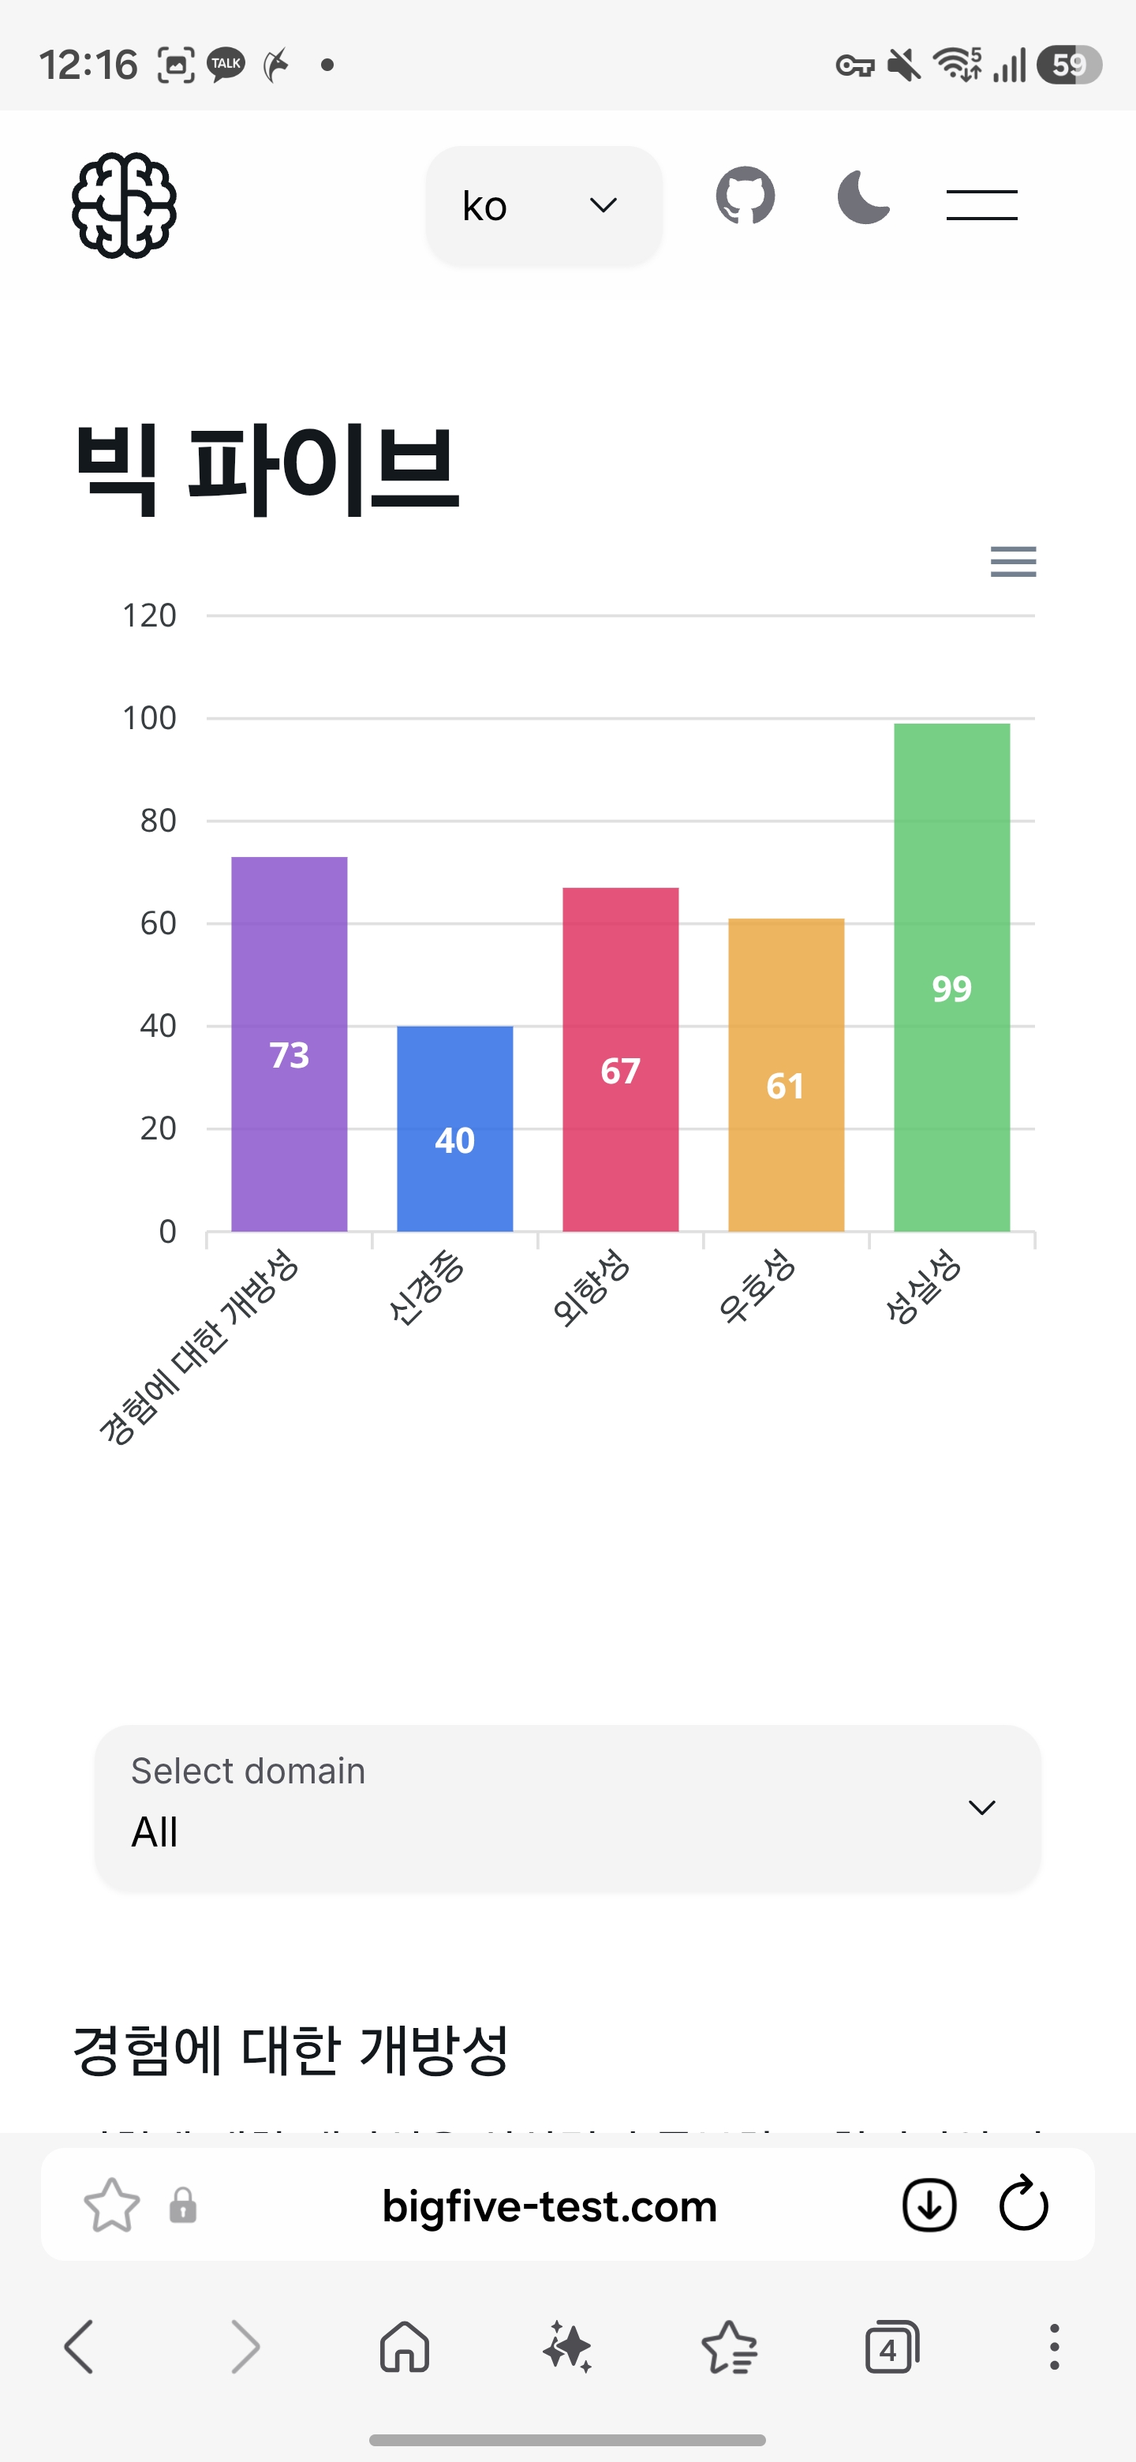Click the brain logo icon
Screen dimensions: 1136x2462
pos(124,205)
